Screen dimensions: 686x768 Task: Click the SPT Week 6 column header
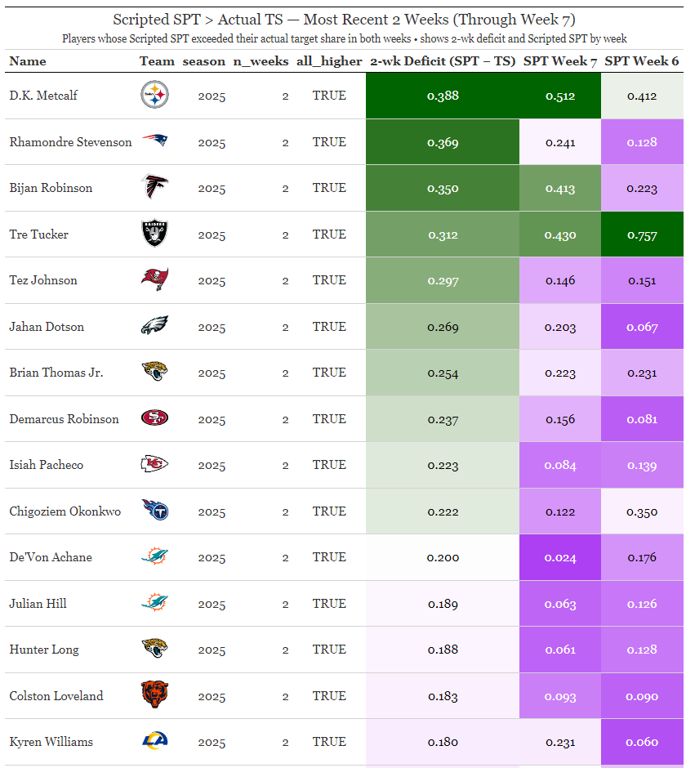pos(642,61)
